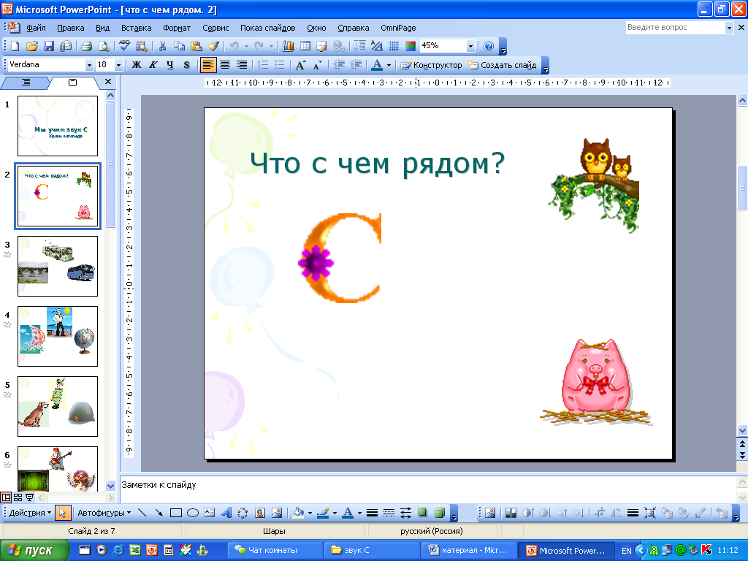Increase the font size with the large A icon
Image resolution: width=748 pixels, height=561 pixels.
tap(300, 65)
